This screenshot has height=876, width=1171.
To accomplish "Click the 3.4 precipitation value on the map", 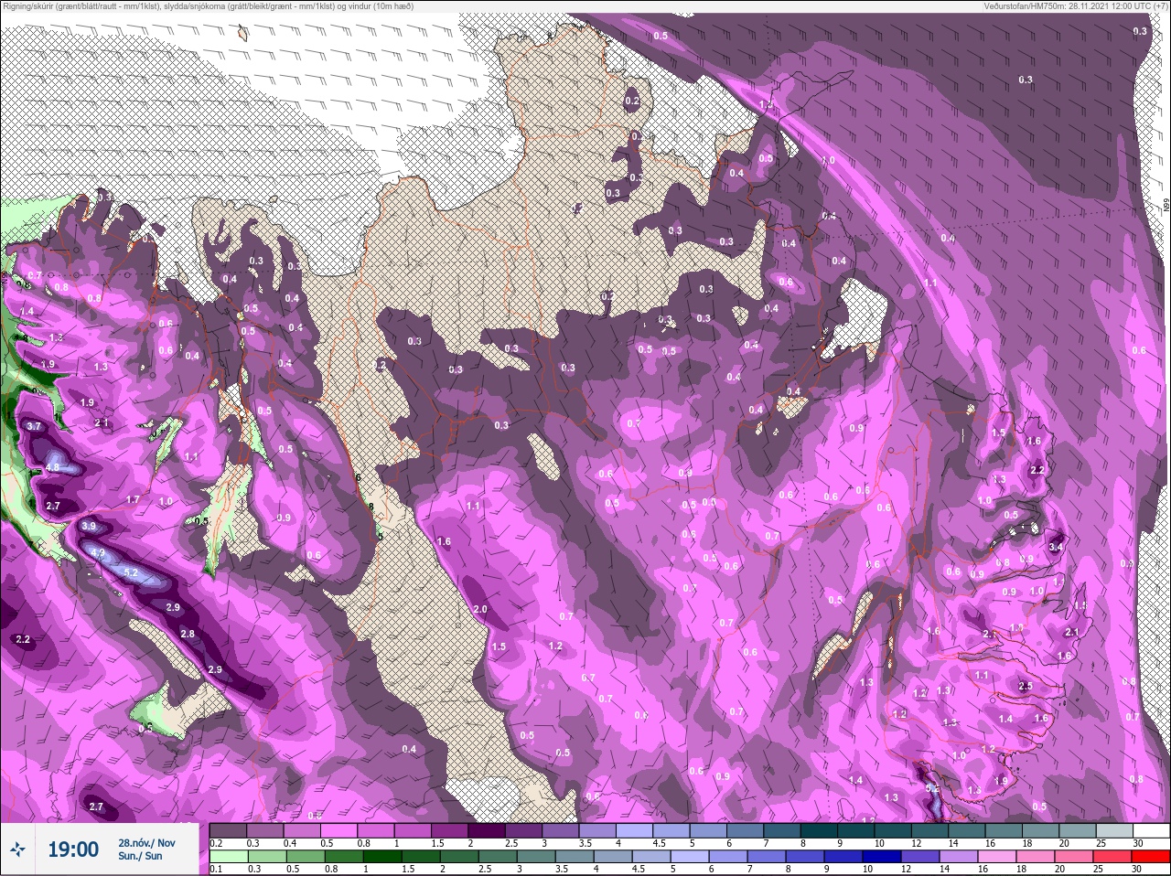I will pos(1057,547).
